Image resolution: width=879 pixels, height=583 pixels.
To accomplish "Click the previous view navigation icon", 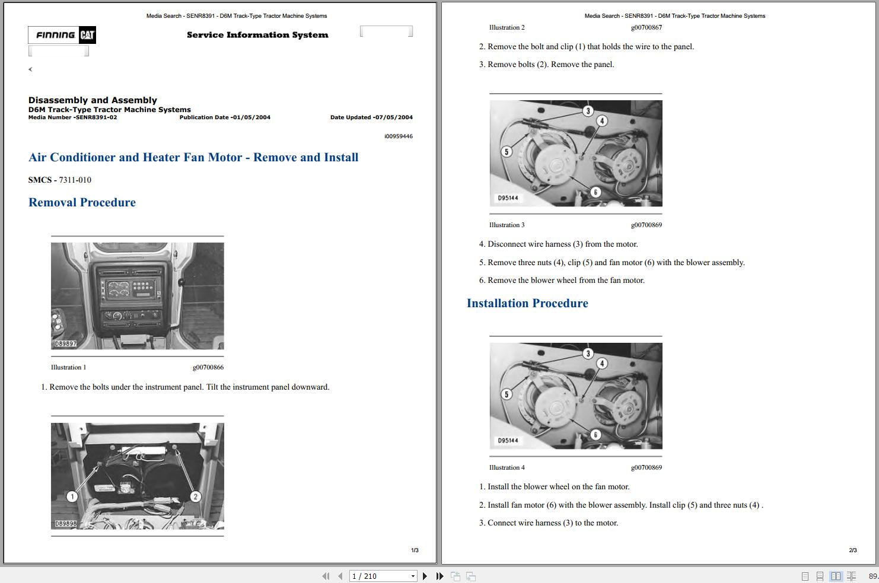I will coord(456,576).
